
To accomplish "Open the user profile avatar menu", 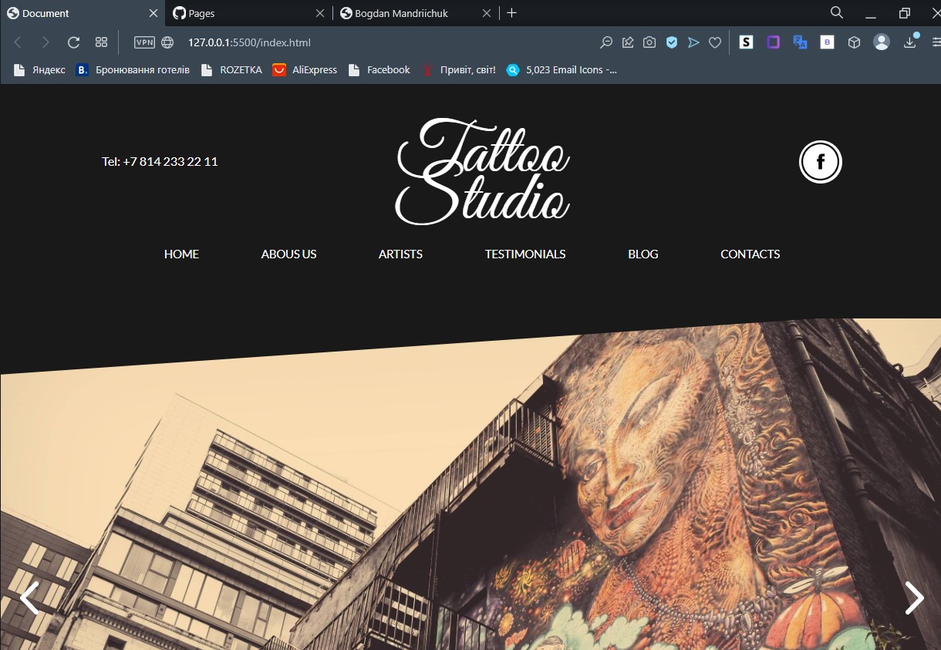I will (x=882, y=42).
